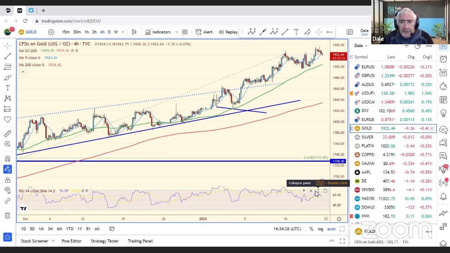Expand the Stock Screener dropdown arrow

coord(53,241)
